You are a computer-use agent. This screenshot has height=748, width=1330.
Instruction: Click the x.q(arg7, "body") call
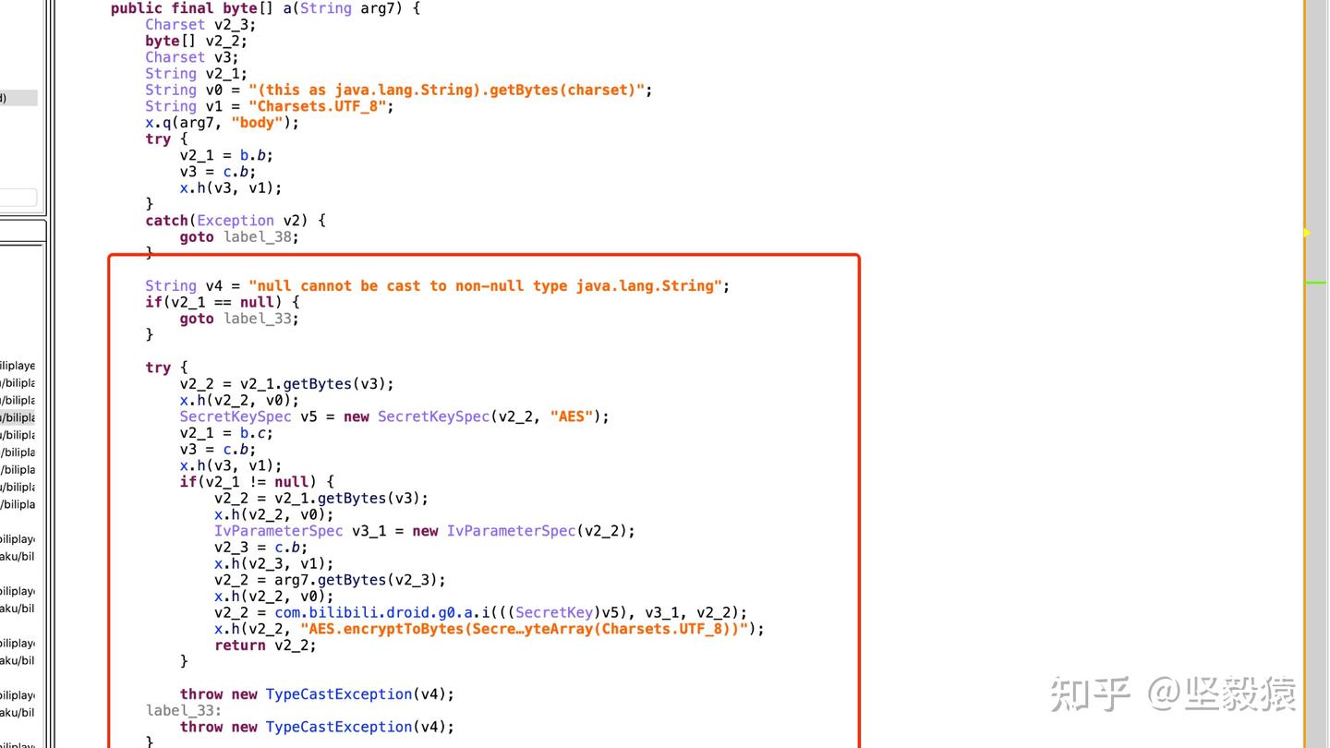point(222,123)
